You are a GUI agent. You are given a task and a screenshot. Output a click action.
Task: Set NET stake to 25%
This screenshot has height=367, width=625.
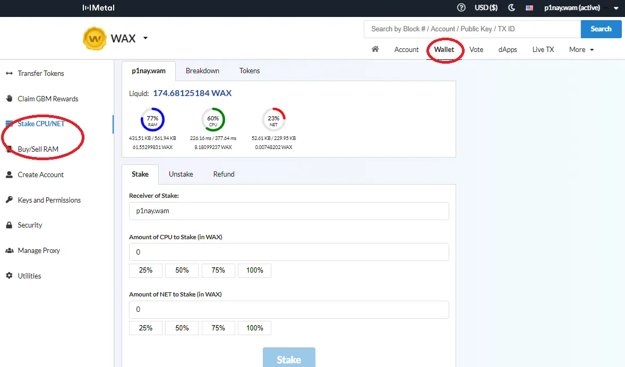pyautogui.click(x=146, y=328)
